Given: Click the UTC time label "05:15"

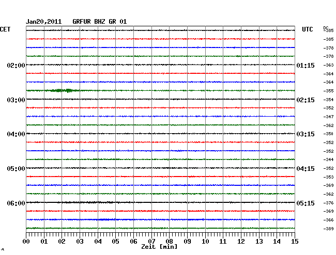Looking at the screenshot, I should [306, 203].
